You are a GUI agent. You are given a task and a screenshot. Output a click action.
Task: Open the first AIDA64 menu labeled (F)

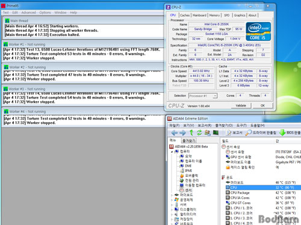(174, 126)
